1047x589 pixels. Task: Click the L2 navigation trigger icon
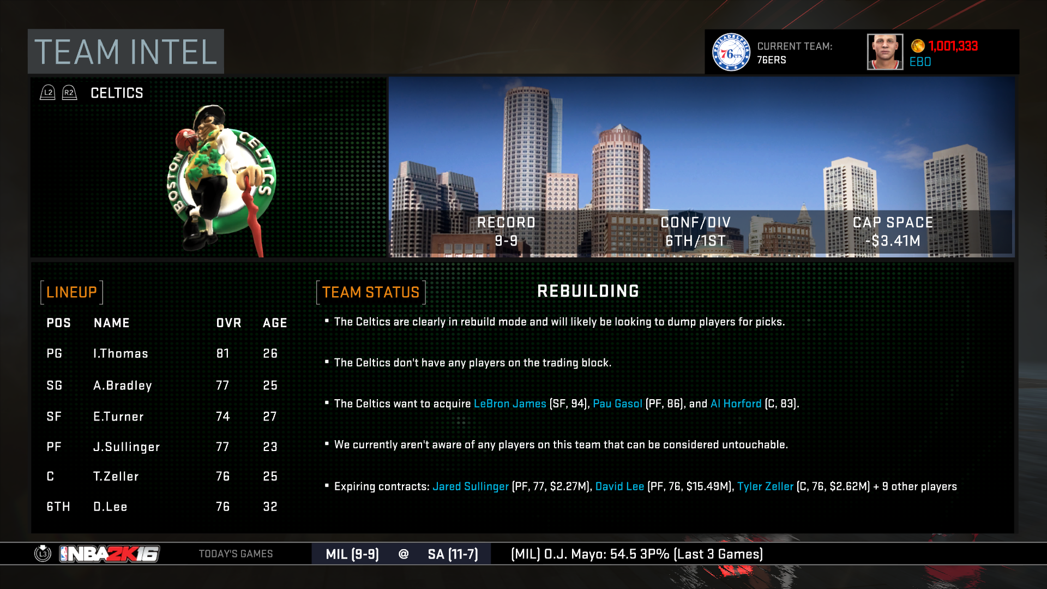(x=47, y=93)
